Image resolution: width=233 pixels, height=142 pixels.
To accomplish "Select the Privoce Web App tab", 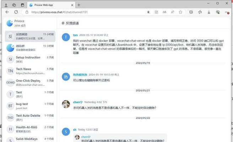I will click(51, 5).
